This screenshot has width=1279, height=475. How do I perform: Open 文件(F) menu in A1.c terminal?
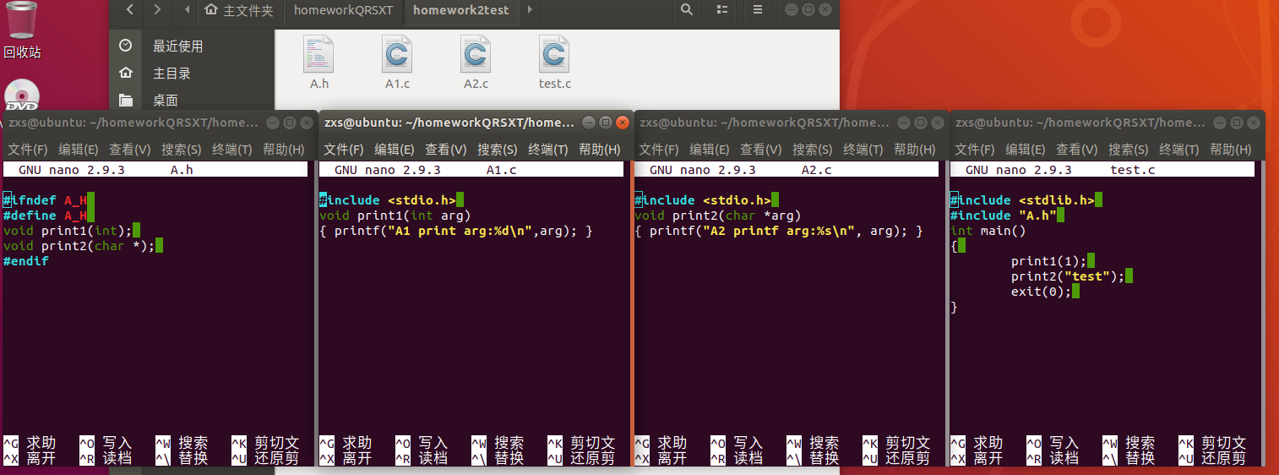(344, 150)
